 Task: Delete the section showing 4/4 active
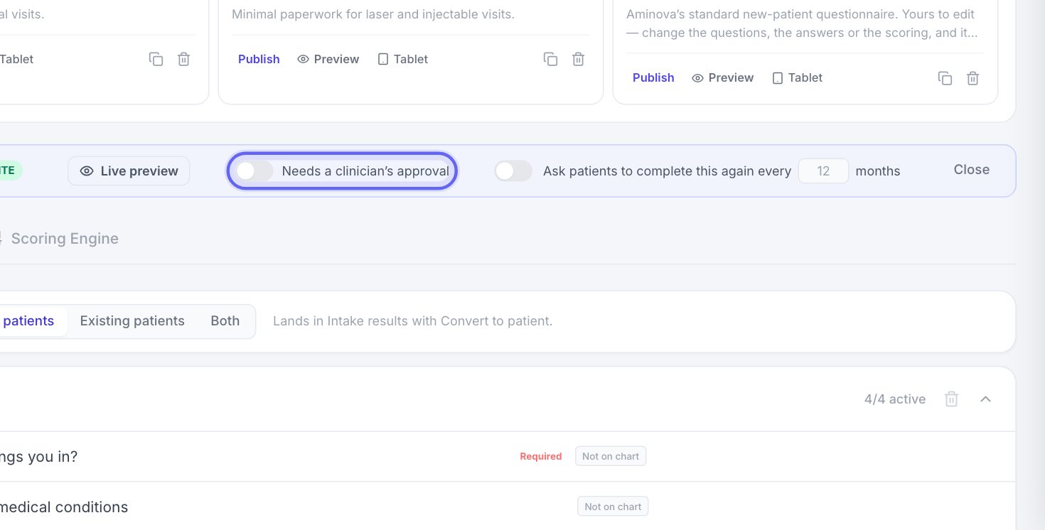click(951, 399)
